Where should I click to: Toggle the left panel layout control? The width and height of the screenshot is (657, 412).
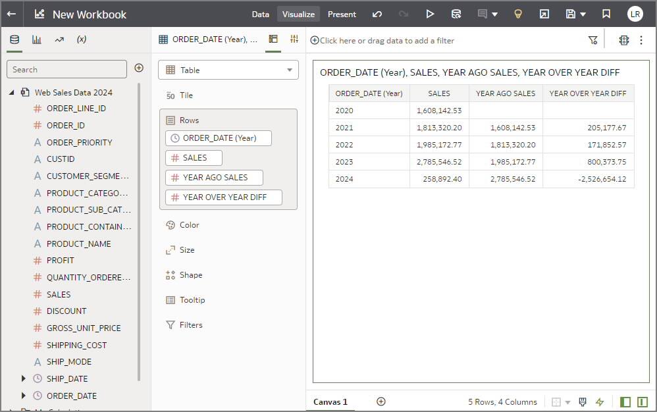pyautogui.click(x=625, y=401)
